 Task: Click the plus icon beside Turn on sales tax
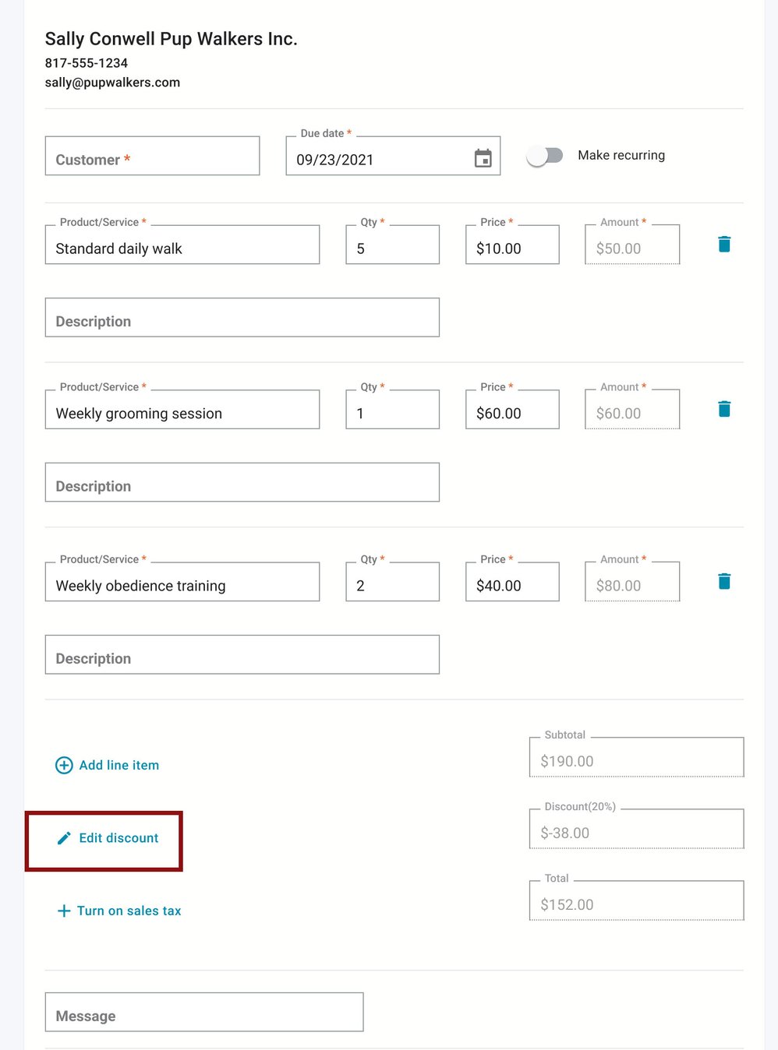point(63,911)
